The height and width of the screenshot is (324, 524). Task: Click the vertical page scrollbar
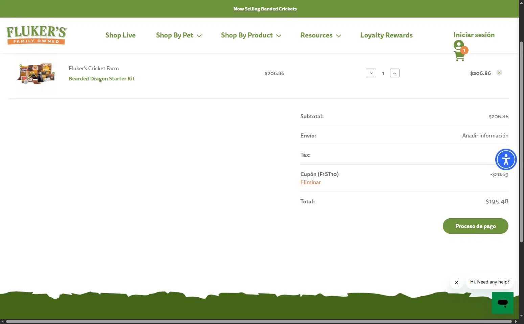(x=521, y=141)
